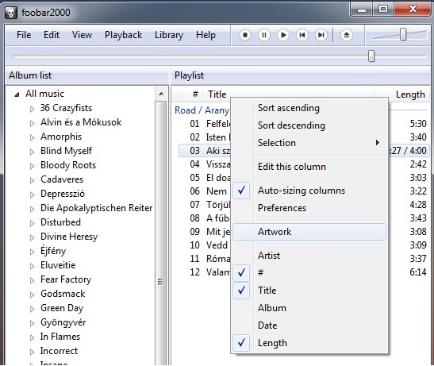
Task: Click the # column header
Action: [x=190, y=94]
